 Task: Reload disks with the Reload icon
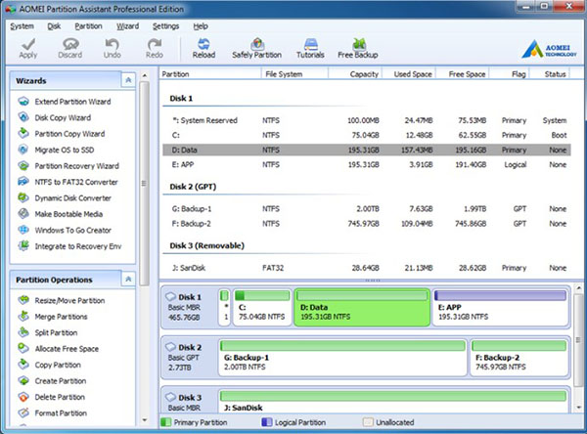click(203, 48)
